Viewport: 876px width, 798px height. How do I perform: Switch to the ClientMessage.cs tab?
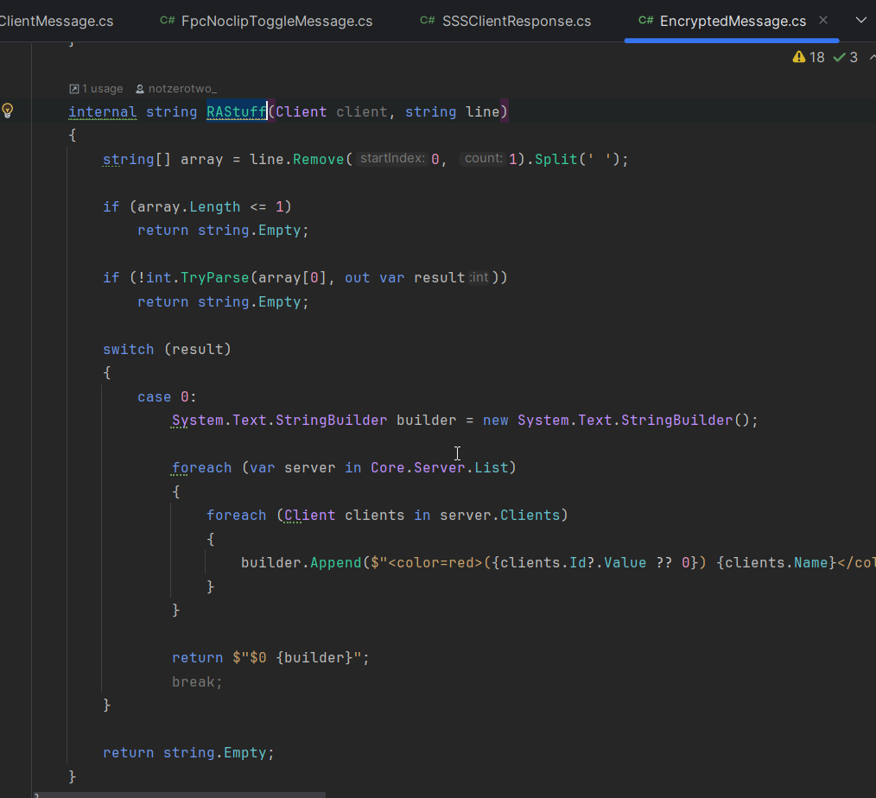point(56,22)
